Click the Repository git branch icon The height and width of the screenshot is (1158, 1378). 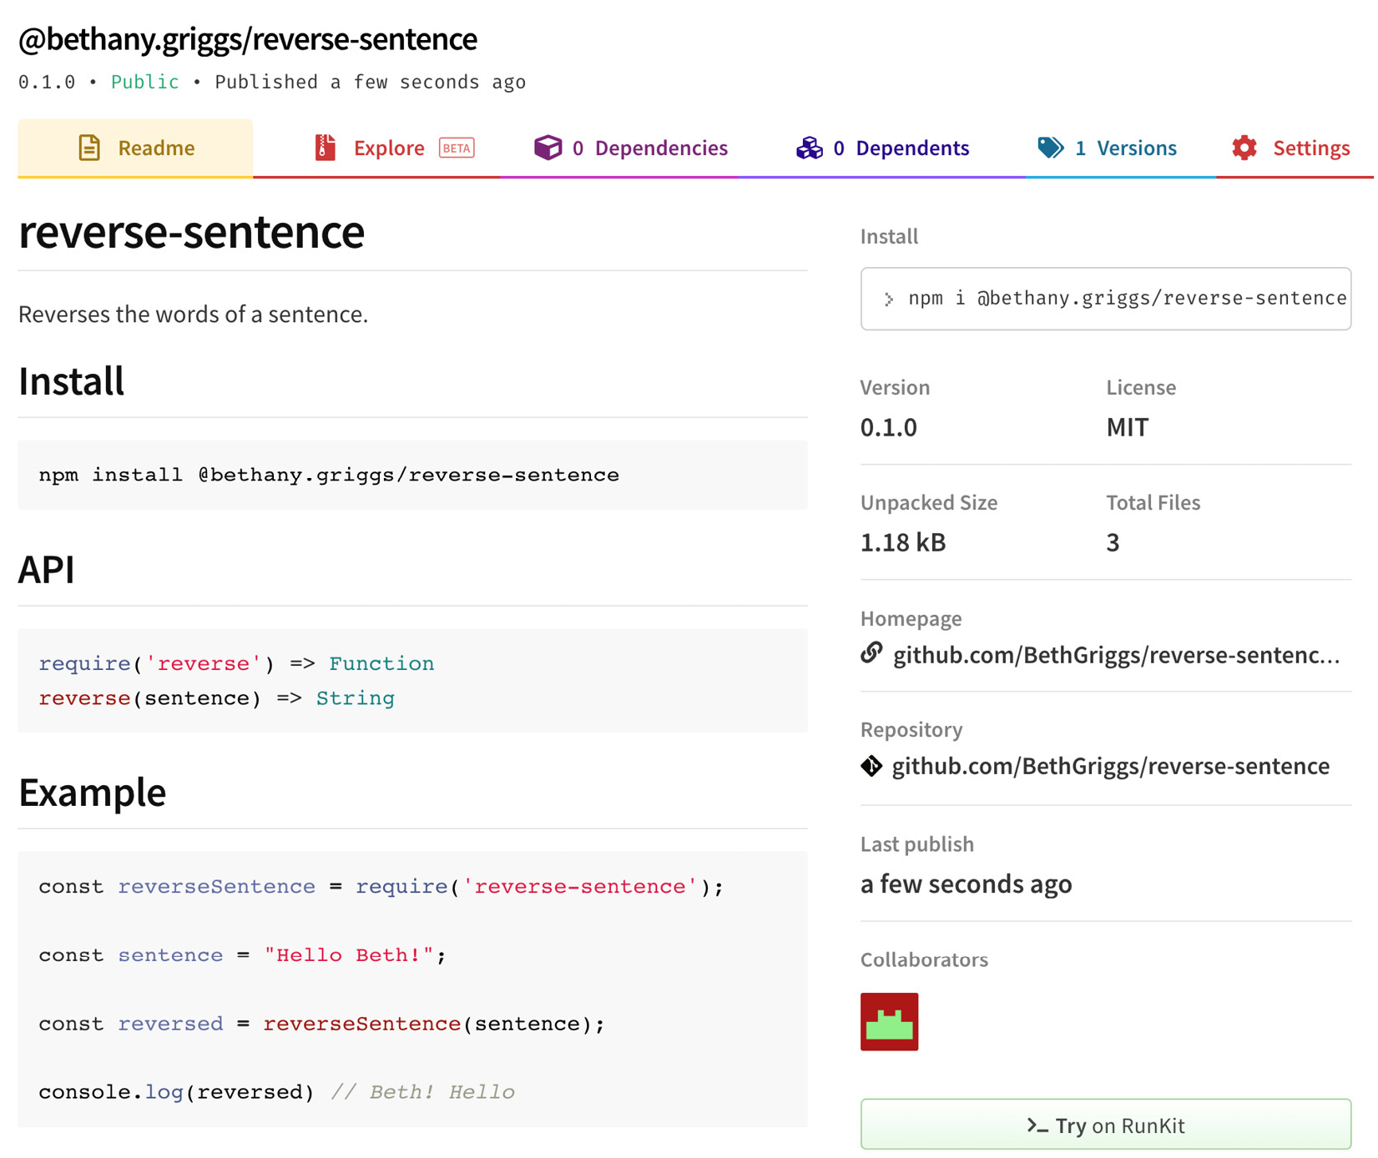pyautogui.click(x=871, y=766)
